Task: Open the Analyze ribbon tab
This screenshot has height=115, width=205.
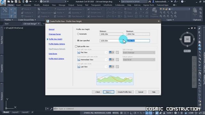Action: click(46, 5)
